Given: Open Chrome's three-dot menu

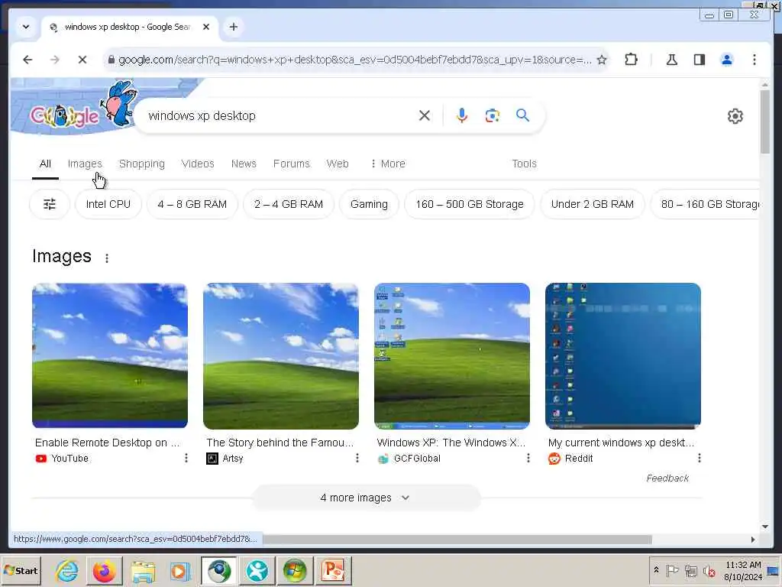Looking at the screenshot, I should coord(754,60).
